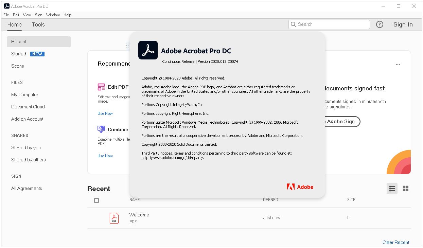Toggle the select-all files checkbox

tap(96, 200)
